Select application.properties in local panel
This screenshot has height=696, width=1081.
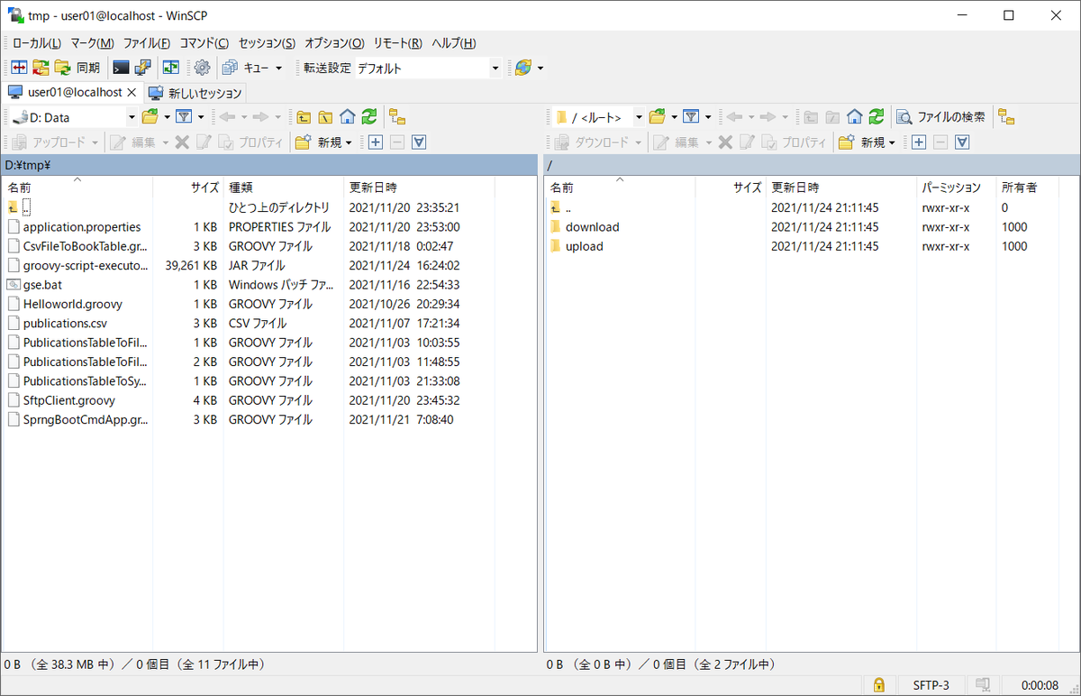pyautogui.click(x=82, y=227)
